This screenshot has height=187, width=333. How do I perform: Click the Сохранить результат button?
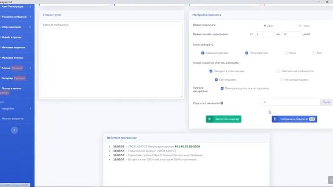pyautogui.click(x=294, y=119)
